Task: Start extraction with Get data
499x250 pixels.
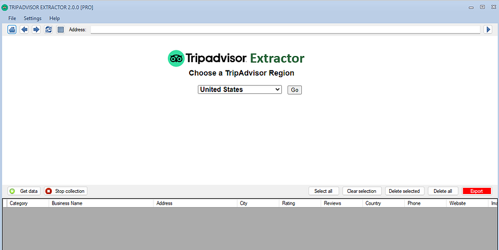Action: click(x=24, y=191)
